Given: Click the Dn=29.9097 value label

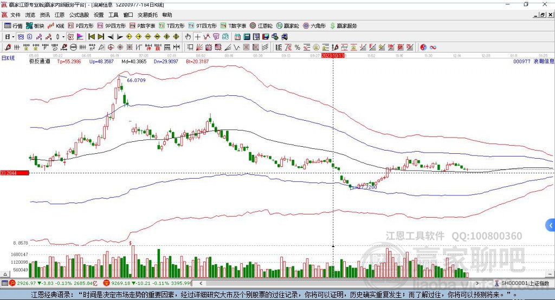Looking at the screenshot, I should (166, 61).
